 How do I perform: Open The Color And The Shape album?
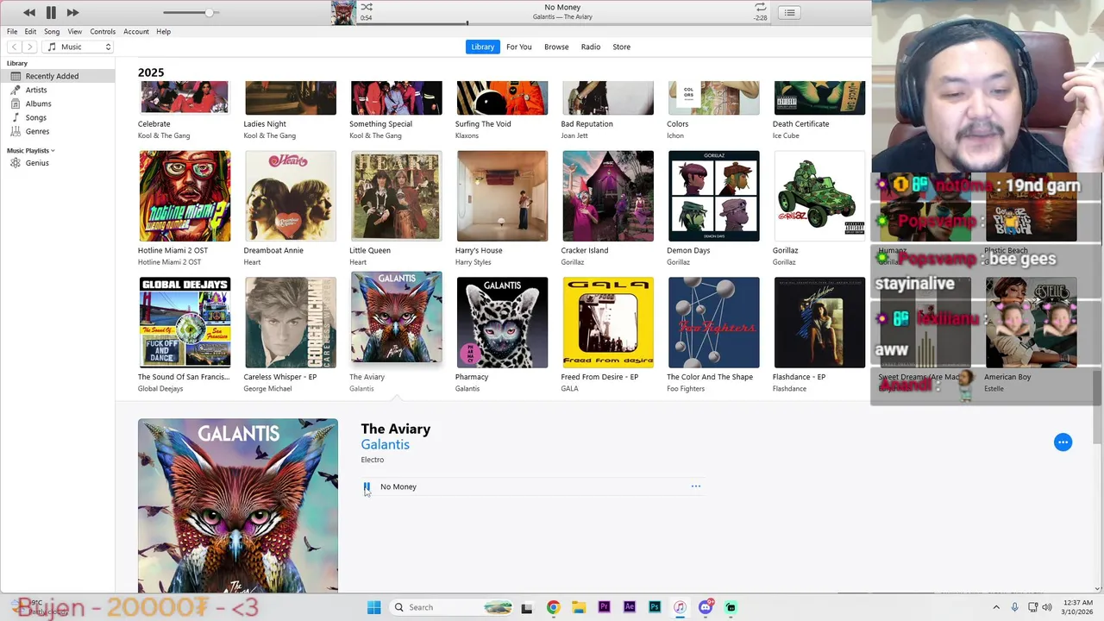[713, 322]
